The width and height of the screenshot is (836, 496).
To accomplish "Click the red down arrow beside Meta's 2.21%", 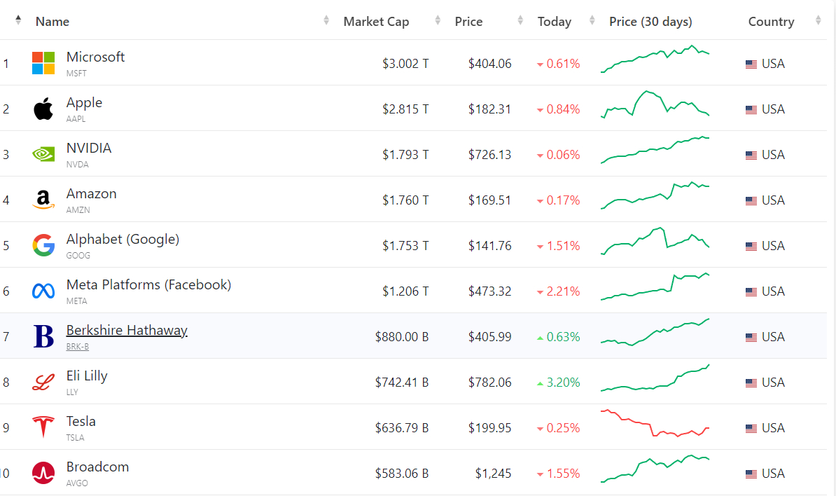I will point(540,292).
